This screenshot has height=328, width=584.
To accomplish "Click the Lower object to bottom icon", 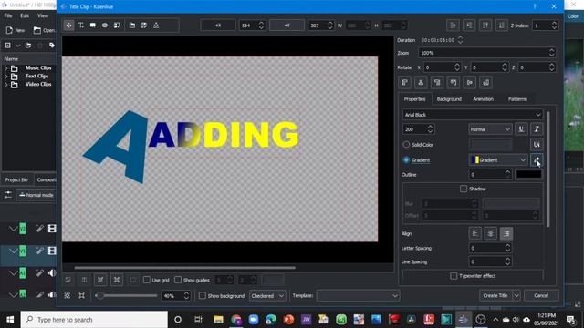I will click(x=501, y=26).
